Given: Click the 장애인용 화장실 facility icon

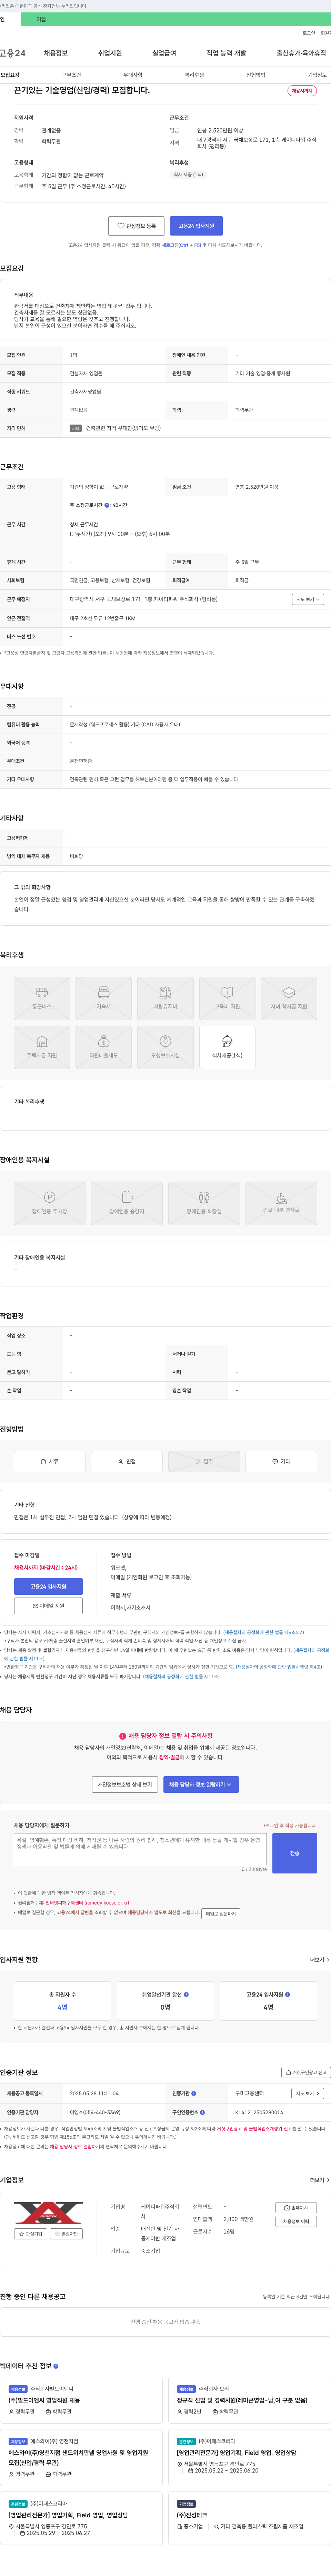Looking at the screenshot, I should point(204,1203).
